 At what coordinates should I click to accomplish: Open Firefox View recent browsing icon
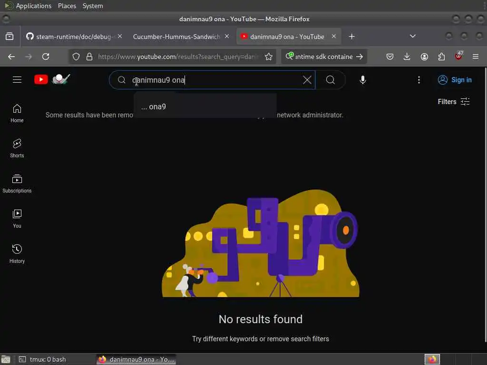tap(10, 37)
